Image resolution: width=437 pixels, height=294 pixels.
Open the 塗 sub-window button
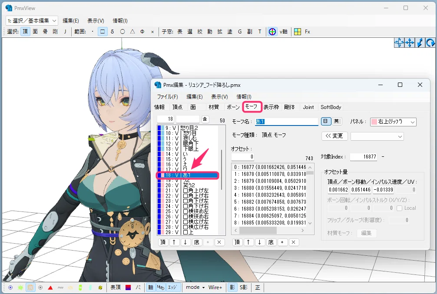coord(230,32)
